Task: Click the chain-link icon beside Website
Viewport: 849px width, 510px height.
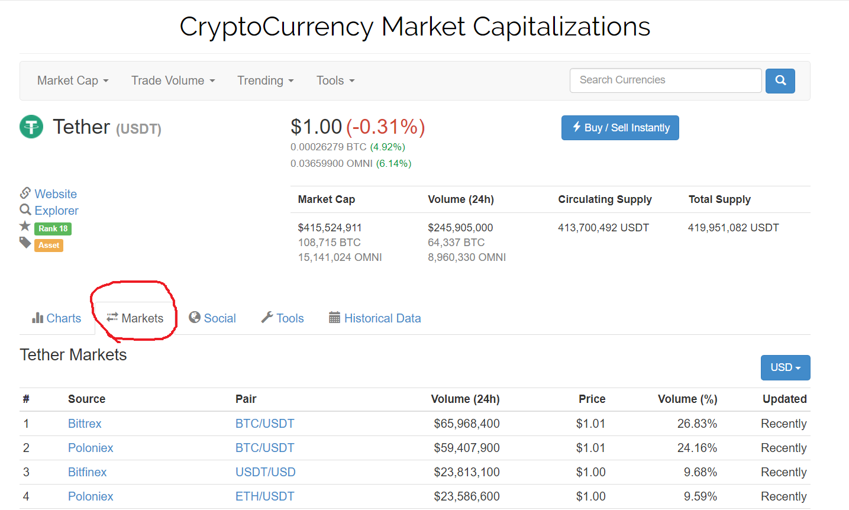Action: tap(25, 193)
